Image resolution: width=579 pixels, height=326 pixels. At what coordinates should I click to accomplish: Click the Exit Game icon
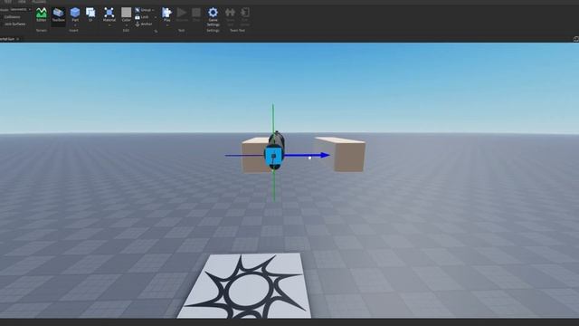pos(244,15)
